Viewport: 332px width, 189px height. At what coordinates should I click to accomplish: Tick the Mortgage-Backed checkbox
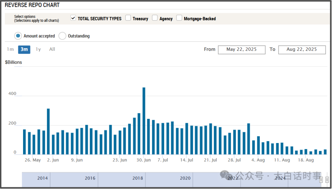(x=179, y=18)
